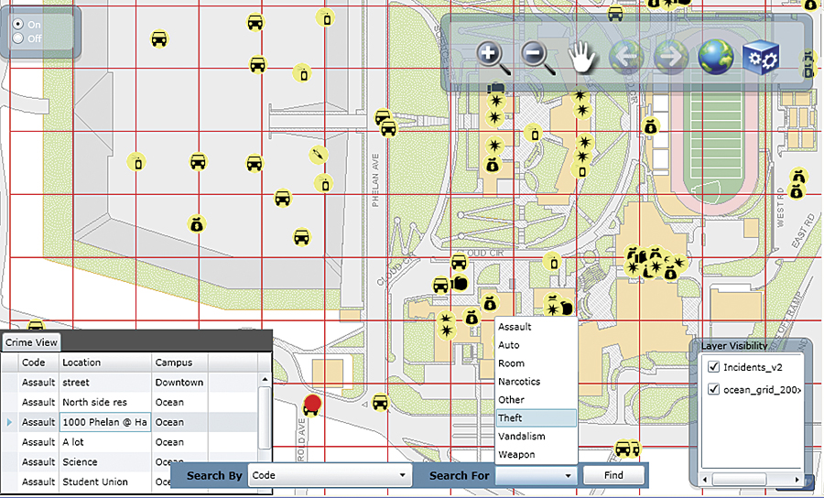Image resolution: width=824 pixels, height=498 pixels.
Task: Click the money bag marker near stadium
Action: click(651, 126)
